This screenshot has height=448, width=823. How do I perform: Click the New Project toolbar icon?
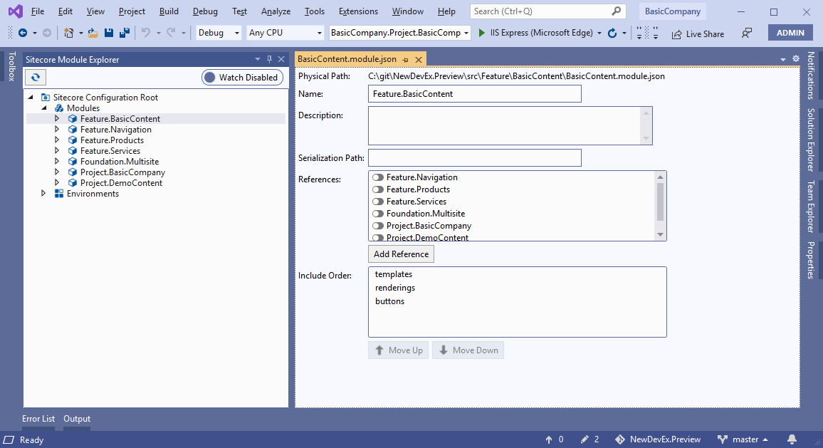(x=68, y=33)
